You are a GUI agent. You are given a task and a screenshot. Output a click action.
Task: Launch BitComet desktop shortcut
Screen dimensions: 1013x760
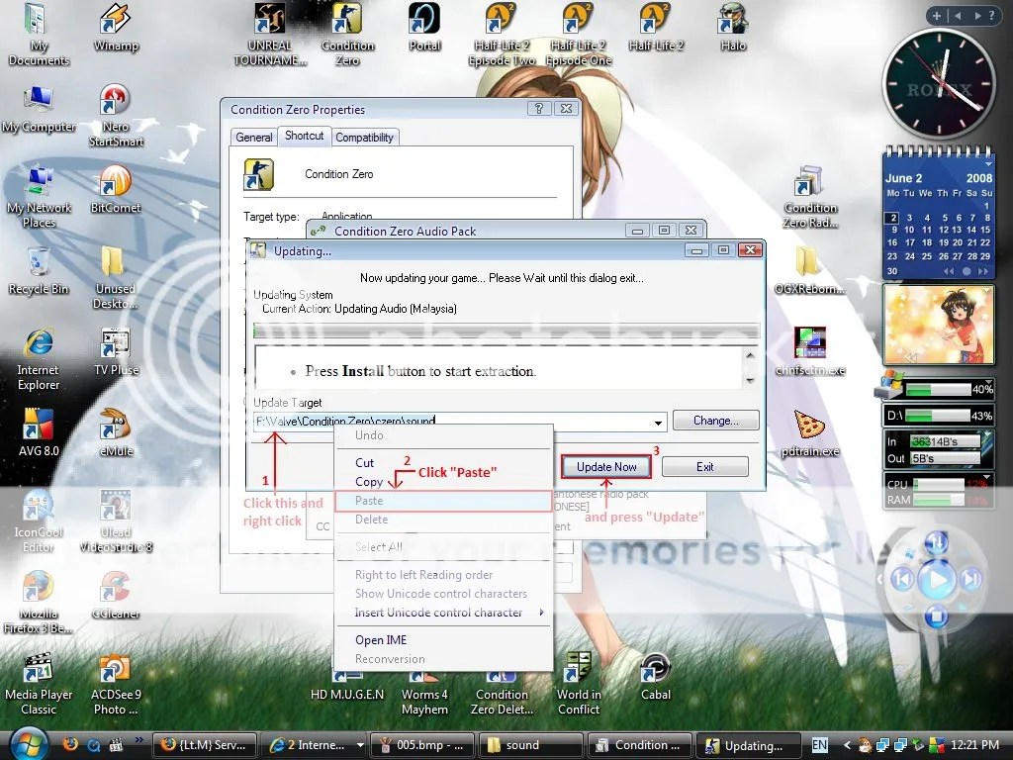pos(116,190)
